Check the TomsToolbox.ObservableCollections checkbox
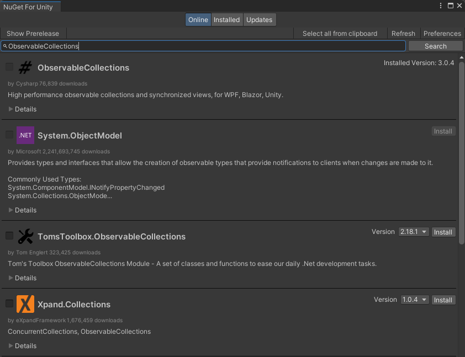465x357 pixels. tap(9, 236)
